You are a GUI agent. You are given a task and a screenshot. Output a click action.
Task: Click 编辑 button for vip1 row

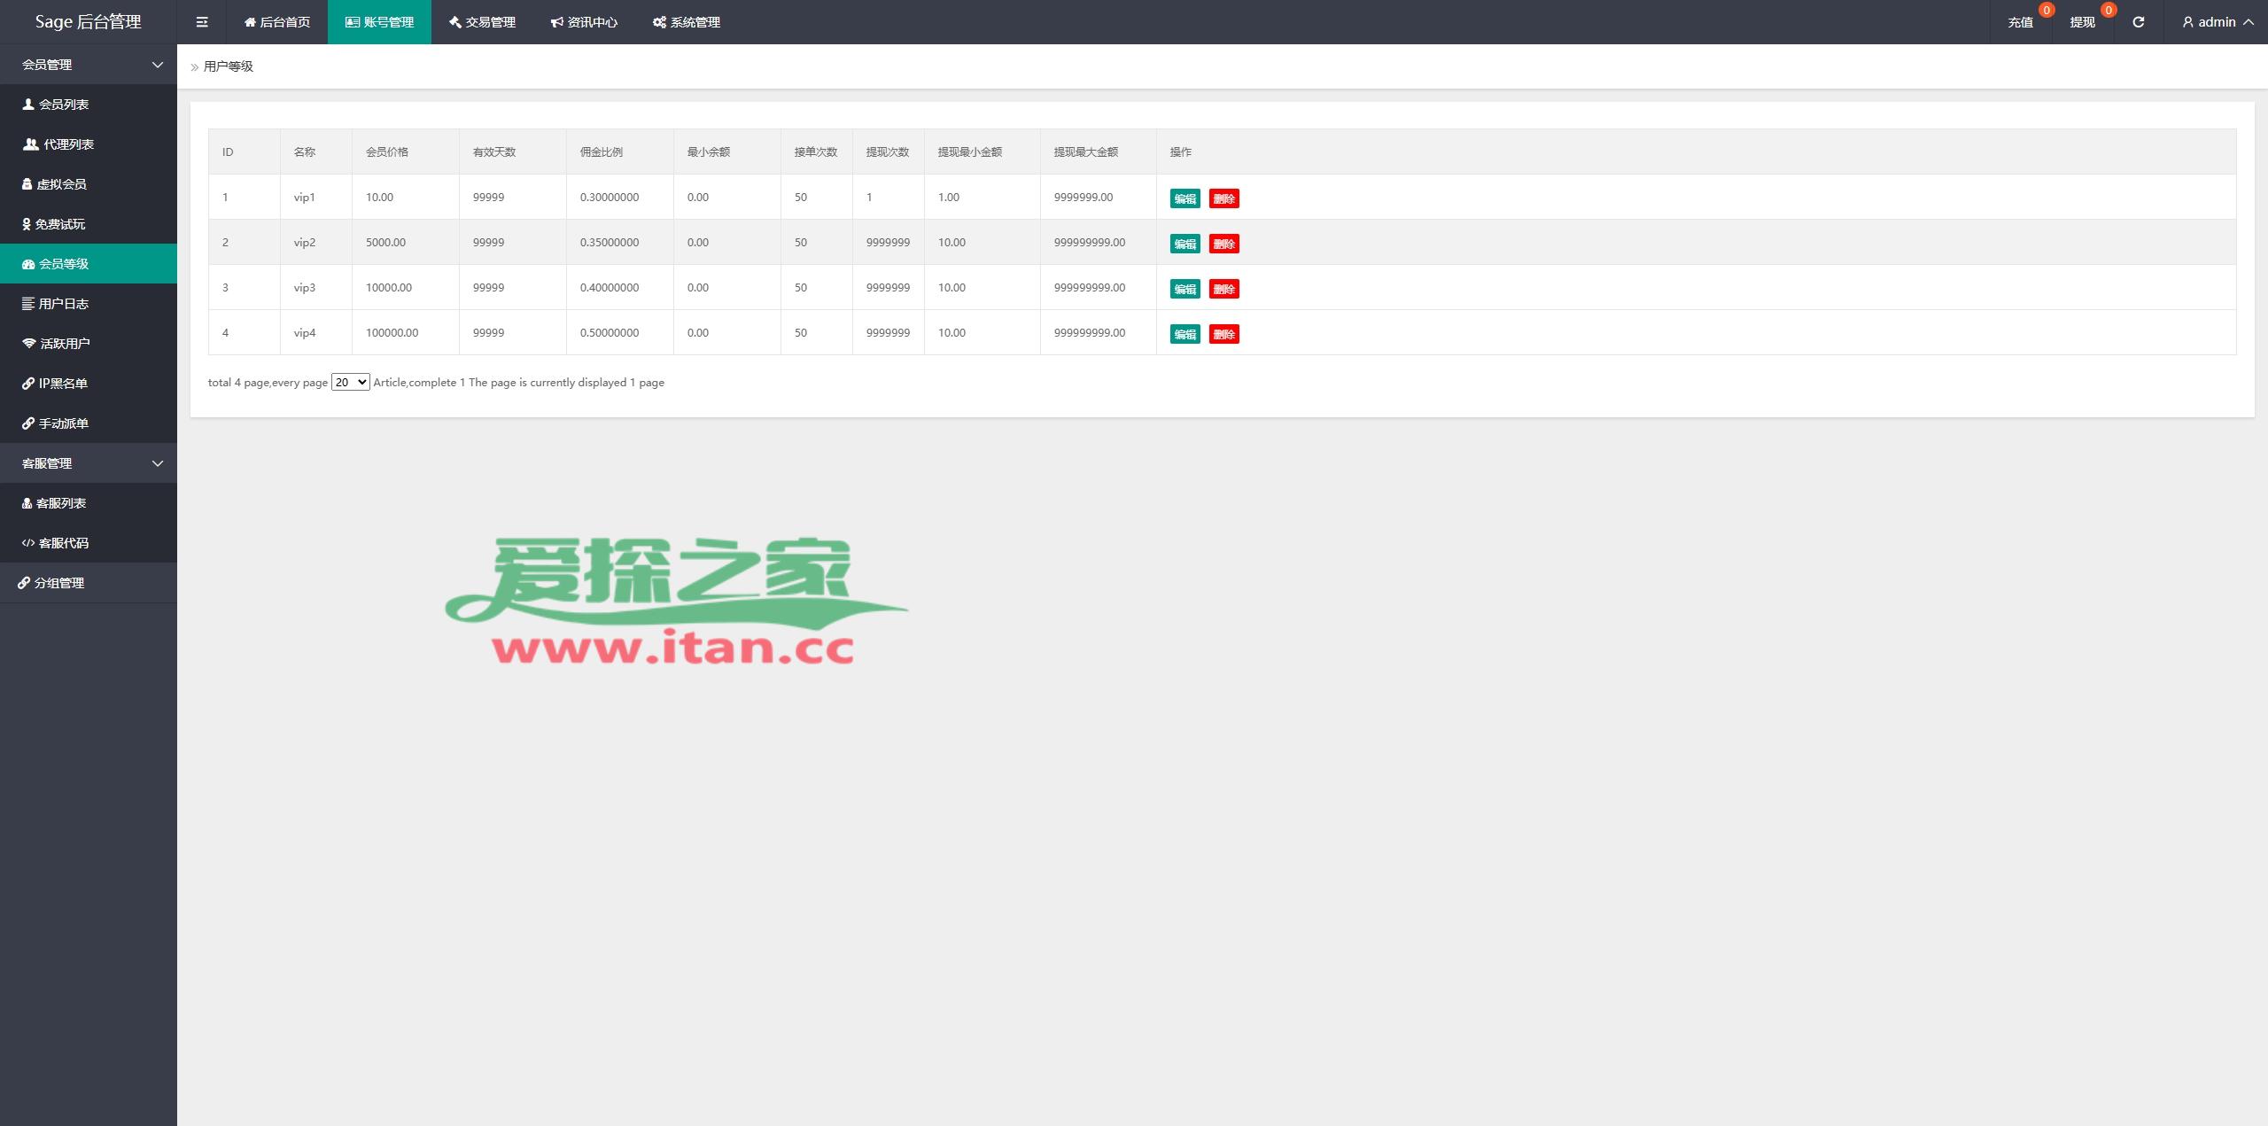(1184, 198)
